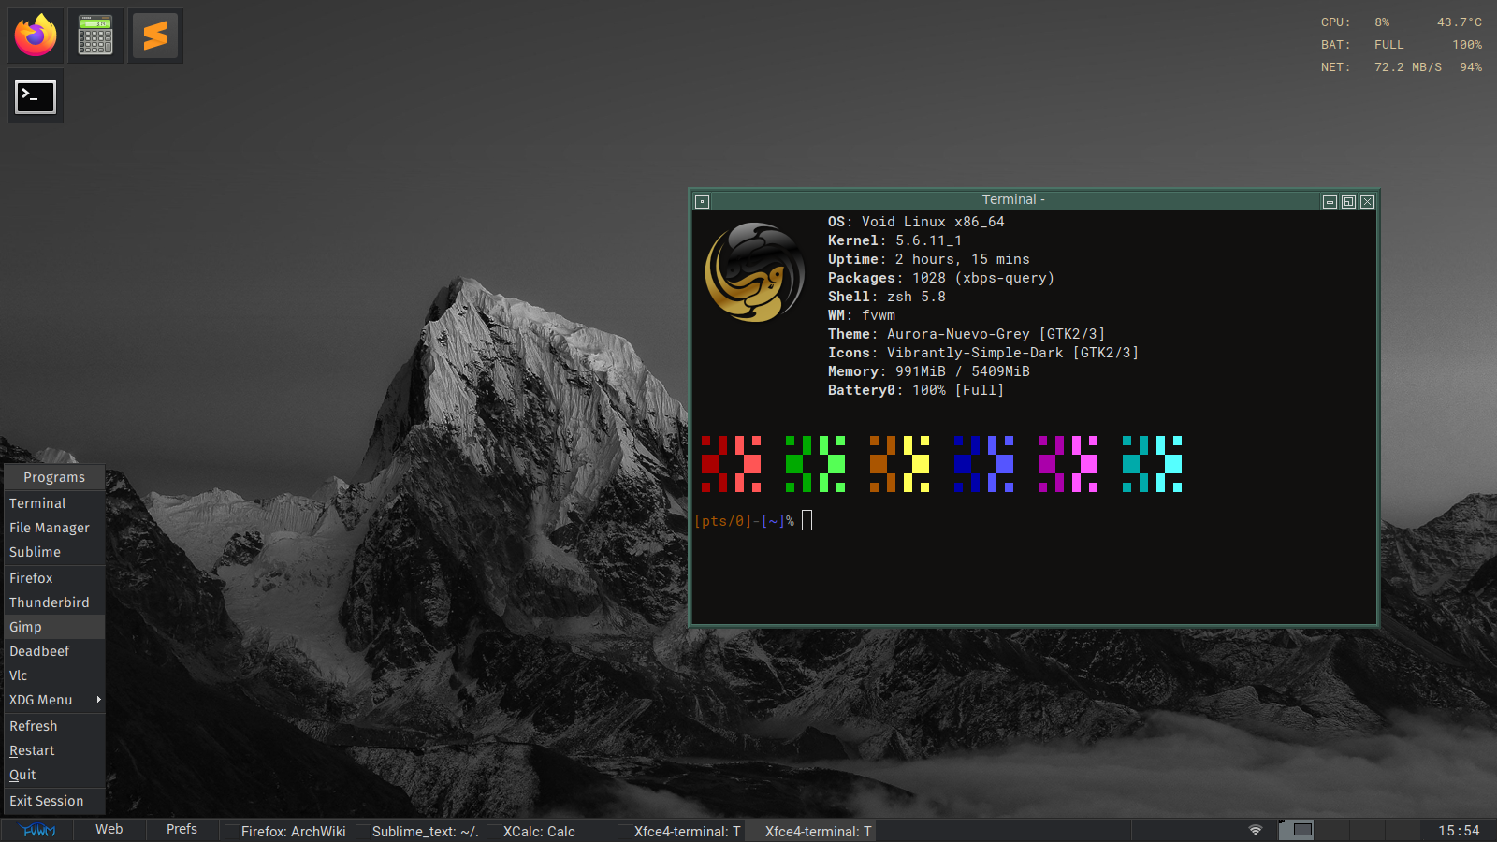Click the yellow color block in terminal
Screen dimensions: 1497x842
(x=900, y=464)
